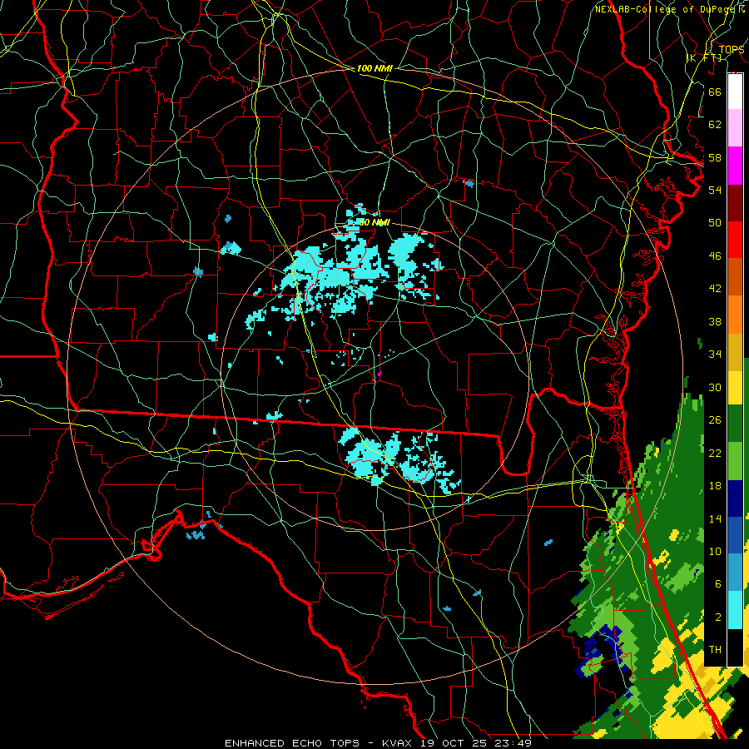Click the 'TOPS' legend title
The width and height of the screenshot is (749, 749).
[732, 50]
